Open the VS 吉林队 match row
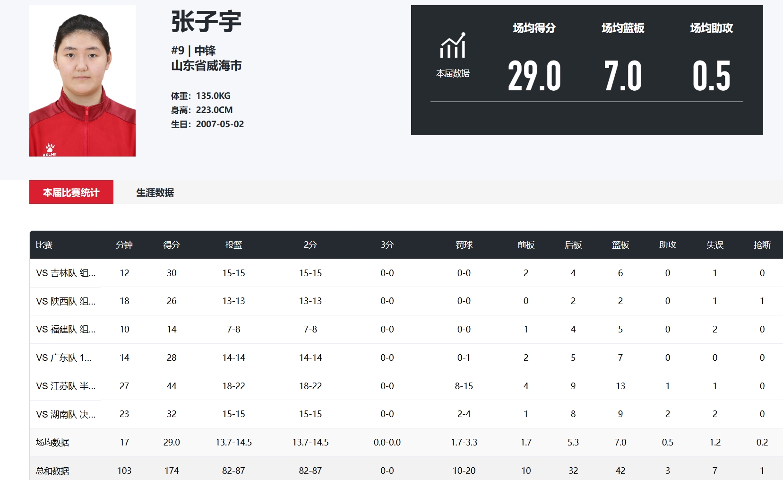The height and width of the screenshot is (480, 783). tap(66, 273)
